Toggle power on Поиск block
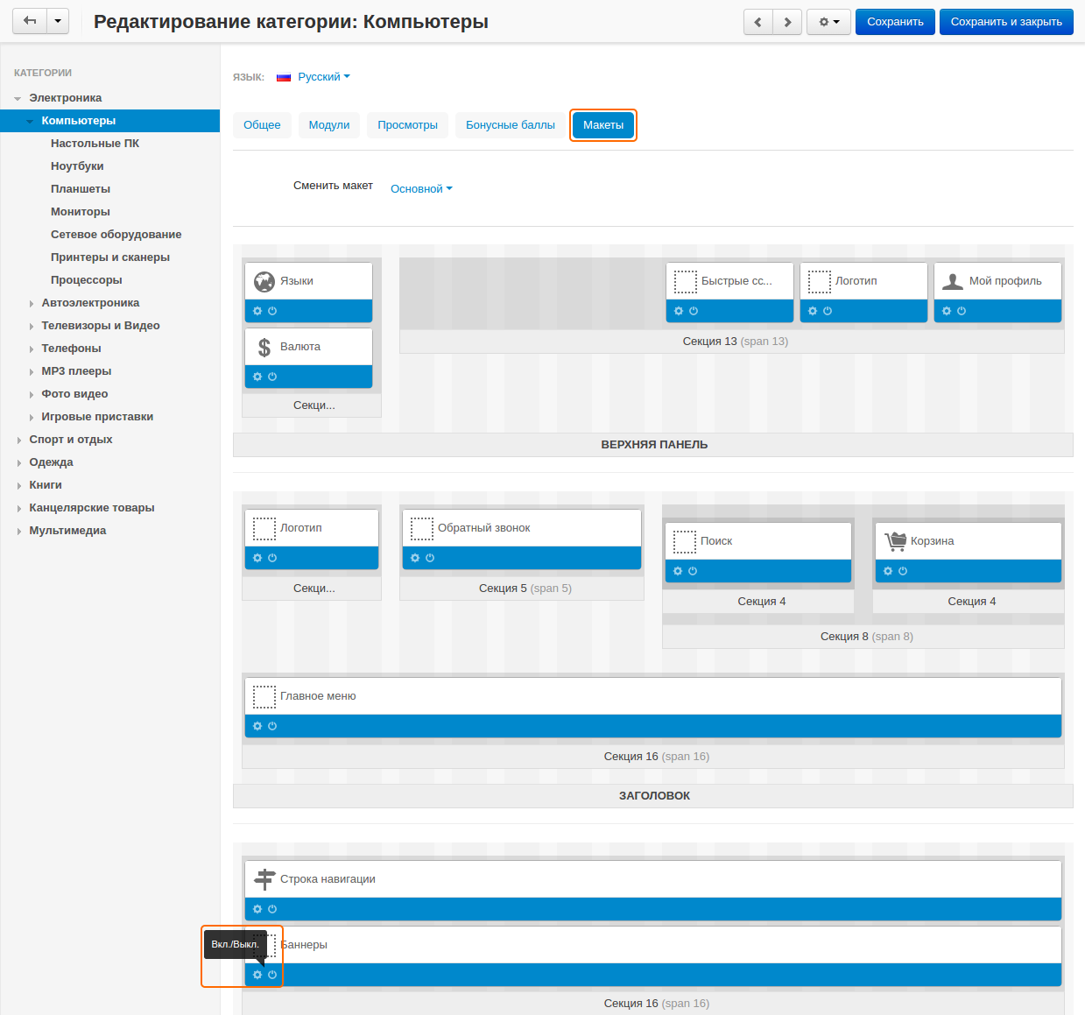Screen dimensions: 1085x1015 pyautogui.click(x=693, y=571)
